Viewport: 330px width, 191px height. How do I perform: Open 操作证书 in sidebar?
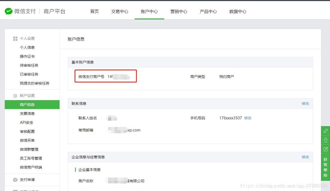coord(27,56)
